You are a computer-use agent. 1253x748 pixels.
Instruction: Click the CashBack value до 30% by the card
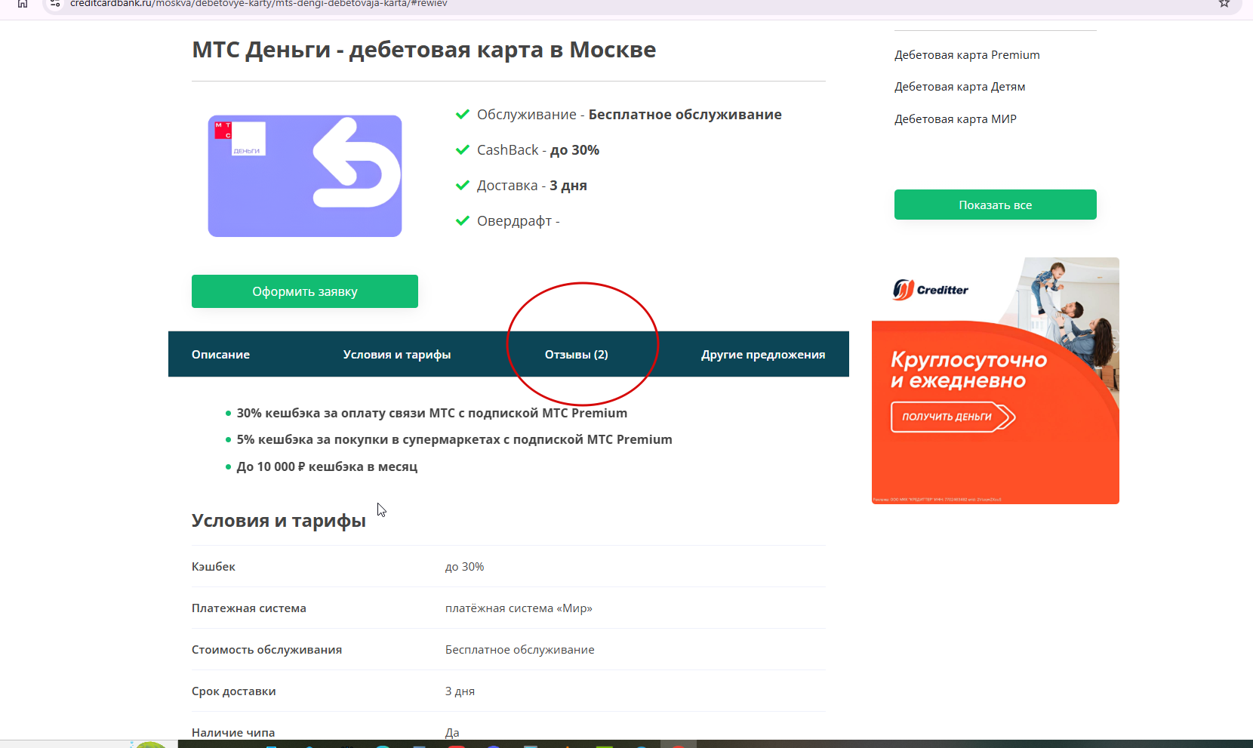pyautogui.click(x=574, y=150)
